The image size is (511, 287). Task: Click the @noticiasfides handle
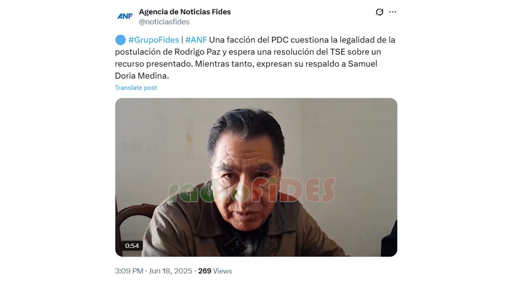(x=164, y=22)
